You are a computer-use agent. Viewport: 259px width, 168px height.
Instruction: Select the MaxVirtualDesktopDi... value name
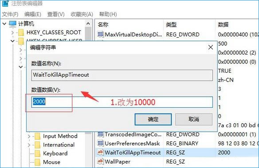[133, 35]
